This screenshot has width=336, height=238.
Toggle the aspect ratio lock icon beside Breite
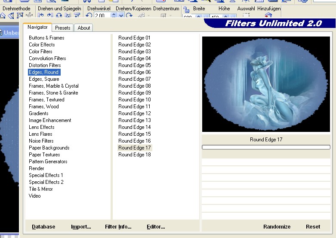pos(186,10)
